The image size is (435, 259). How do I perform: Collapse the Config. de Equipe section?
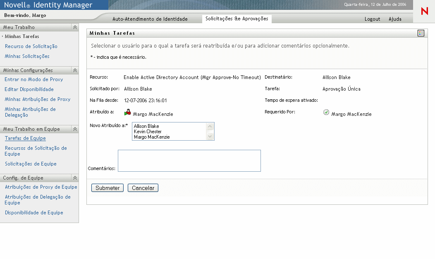point(75,178)
